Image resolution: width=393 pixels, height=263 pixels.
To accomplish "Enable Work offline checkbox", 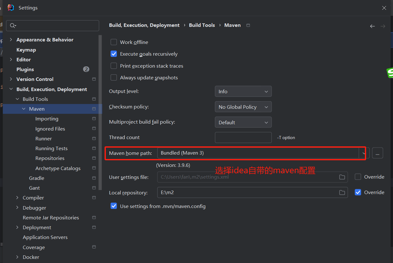I will coord(114,42).
